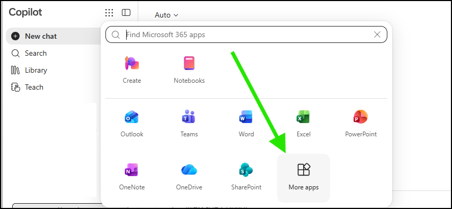
Task: Expand the Auto mode dropdown
Action: [166, 15]
